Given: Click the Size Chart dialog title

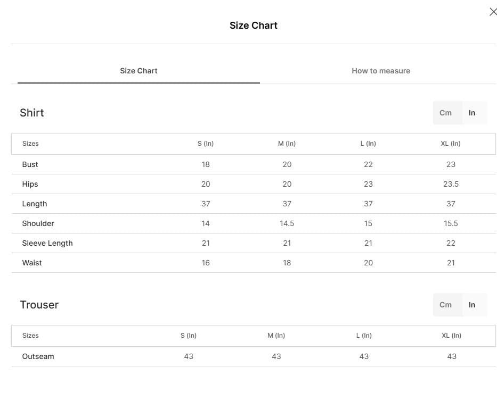Looking at the screenshot, I should [x=253, y=26].
